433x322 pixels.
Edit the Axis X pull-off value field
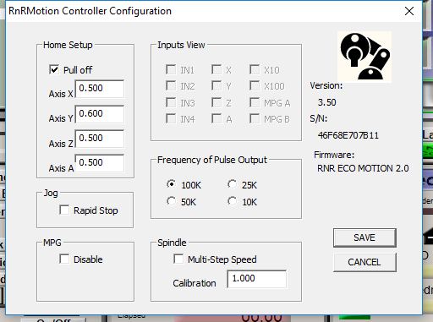[100, 89]
